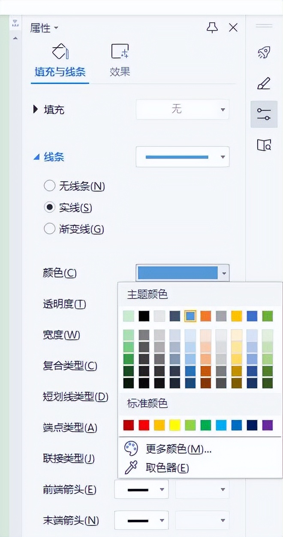283x537 pixels.
Task: Click the palette icon for more colors
Action: (x=131, y=449)
